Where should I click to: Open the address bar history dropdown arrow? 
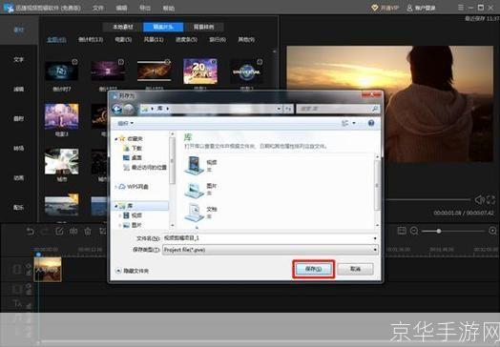(279, 109)
